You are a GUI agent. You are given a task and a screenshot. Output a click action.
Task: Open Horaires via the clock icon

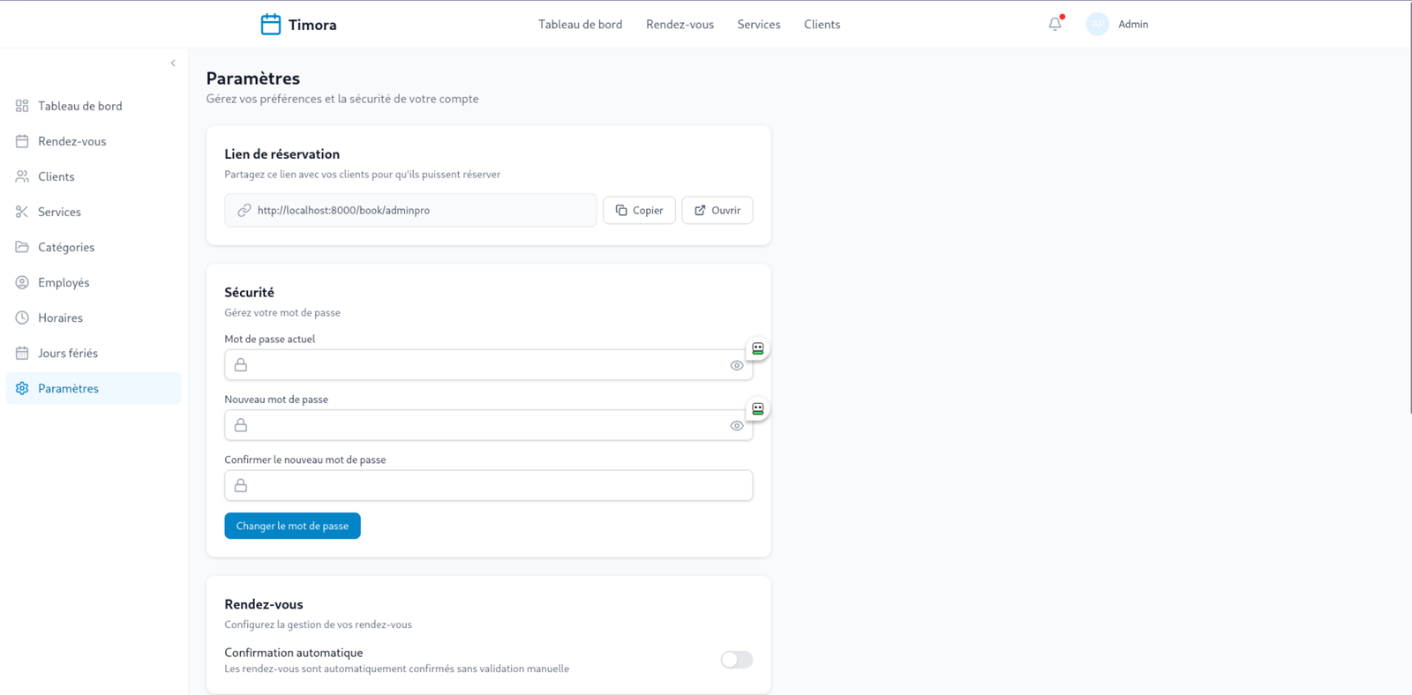(22, 318)
